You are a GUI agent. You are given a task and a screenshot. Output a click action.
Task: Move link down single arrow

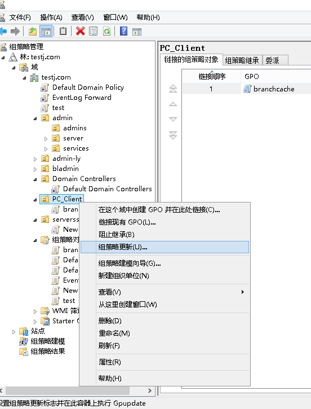(173, 119)
